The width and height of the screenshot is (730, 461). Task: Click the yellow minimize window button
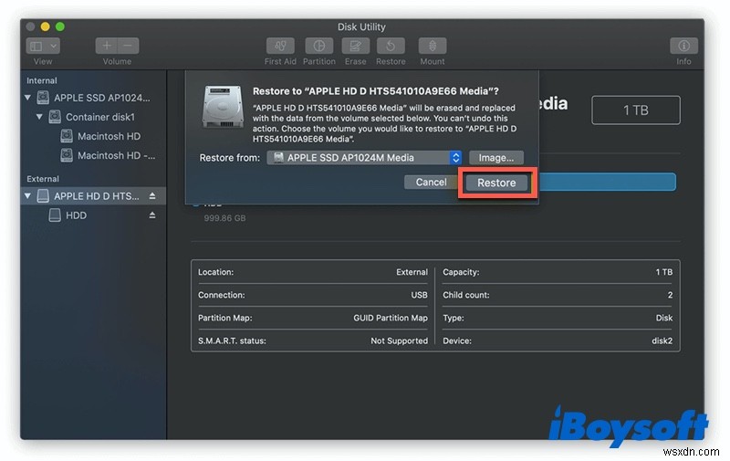point(45,26)
